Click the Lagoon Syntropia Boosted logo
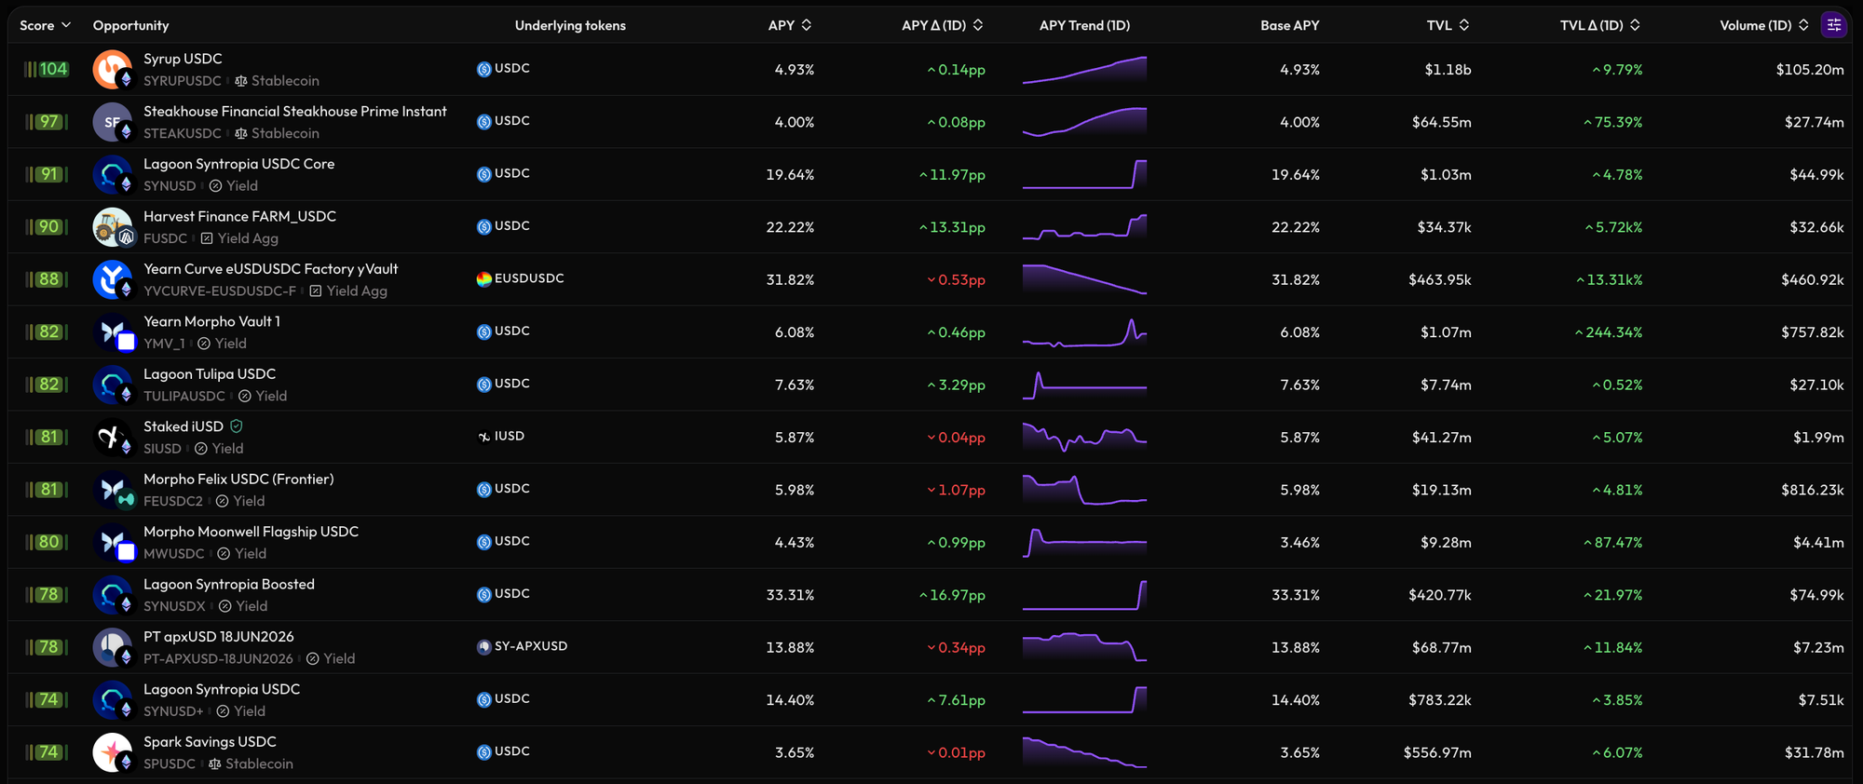The width and height of the screenshot is (1863, 784). pyautogui.click(x=113, y=596)
